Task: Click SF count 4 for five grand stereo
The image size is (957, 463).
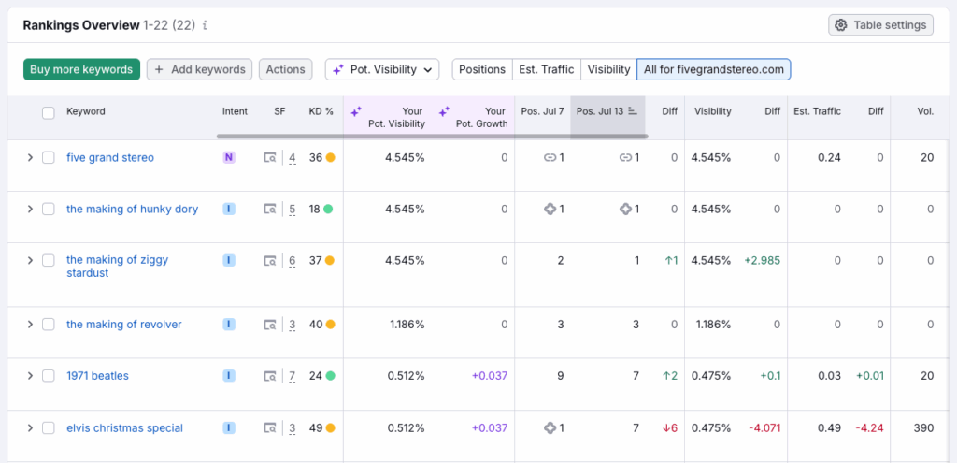Action: coord(293,158)
